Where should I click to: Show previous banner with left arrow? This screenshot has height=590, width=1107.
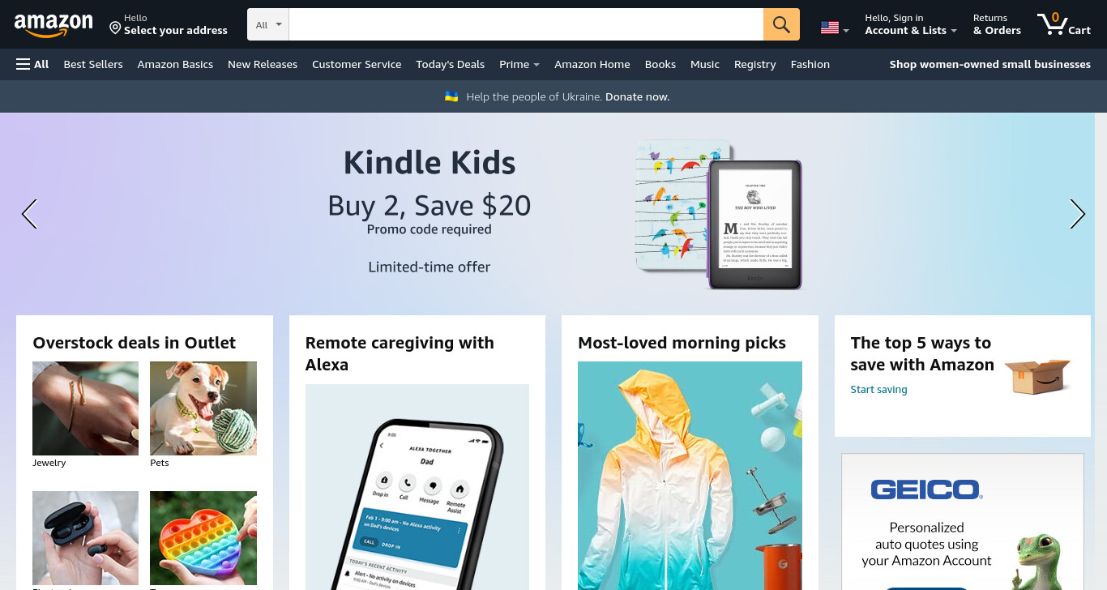point(30,214)
